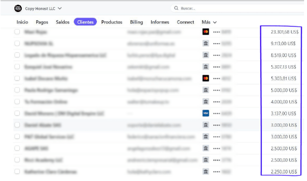
Task: Click the 3.137,00 US$ amount
Action: coord(283,113)
